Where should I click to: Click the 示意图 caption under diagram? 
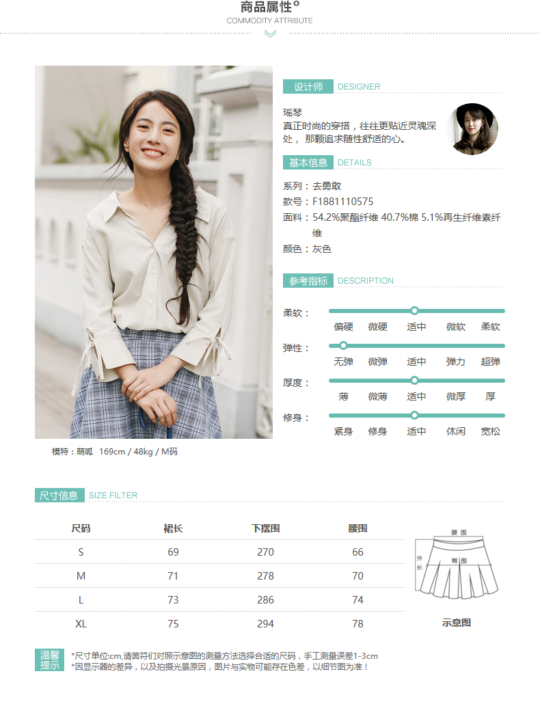coord(457,623)
